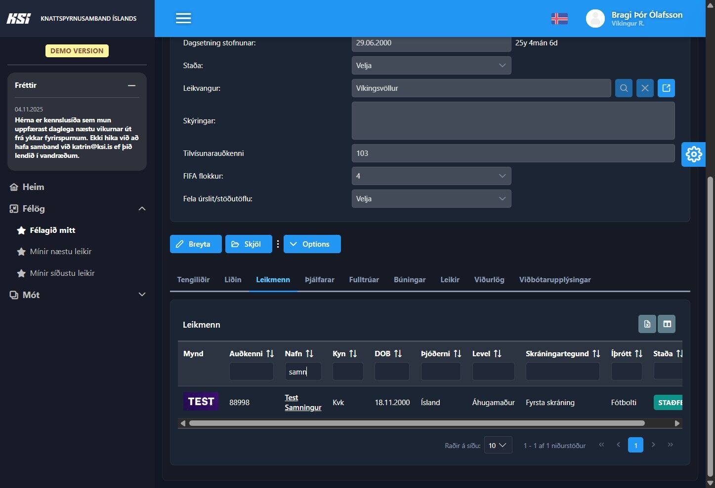Export Leikmenn table to Excel
The width and height of the screenshot is (715, 488).
click(x=647, y=324)
